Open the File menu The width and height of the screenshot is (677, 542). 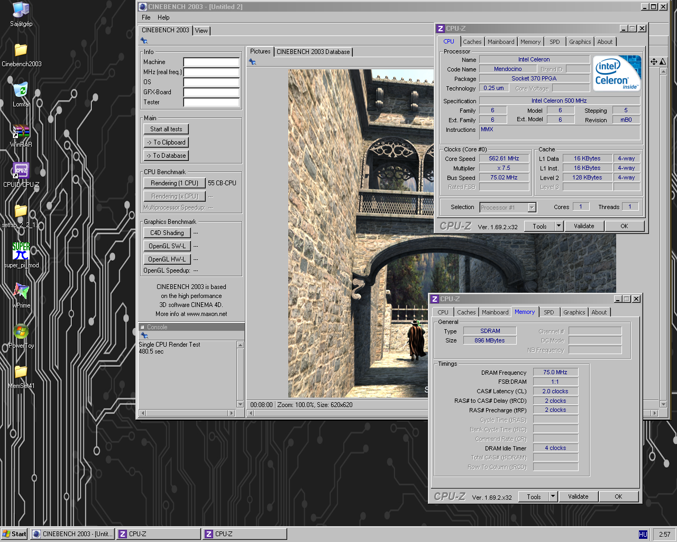pyautogui.click(x=146, y=17)
